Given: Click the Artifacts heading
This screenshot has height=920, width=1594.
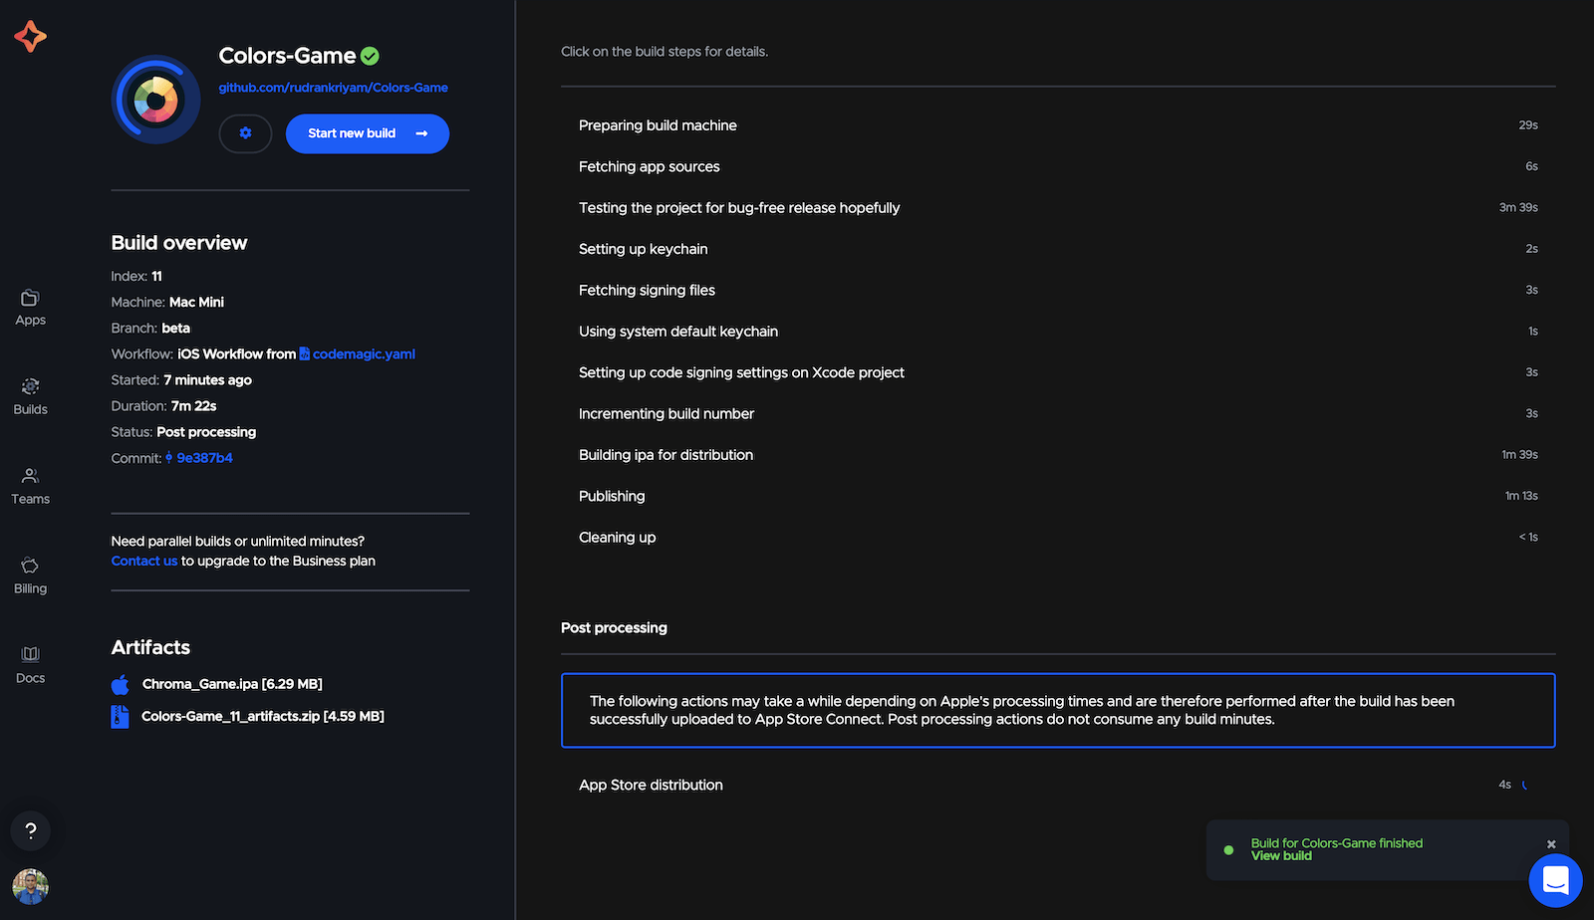Looking at the screenshot, I should [x=150, y=647].
